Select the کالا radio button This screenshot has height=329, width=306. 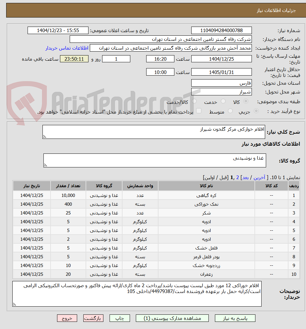246,101
